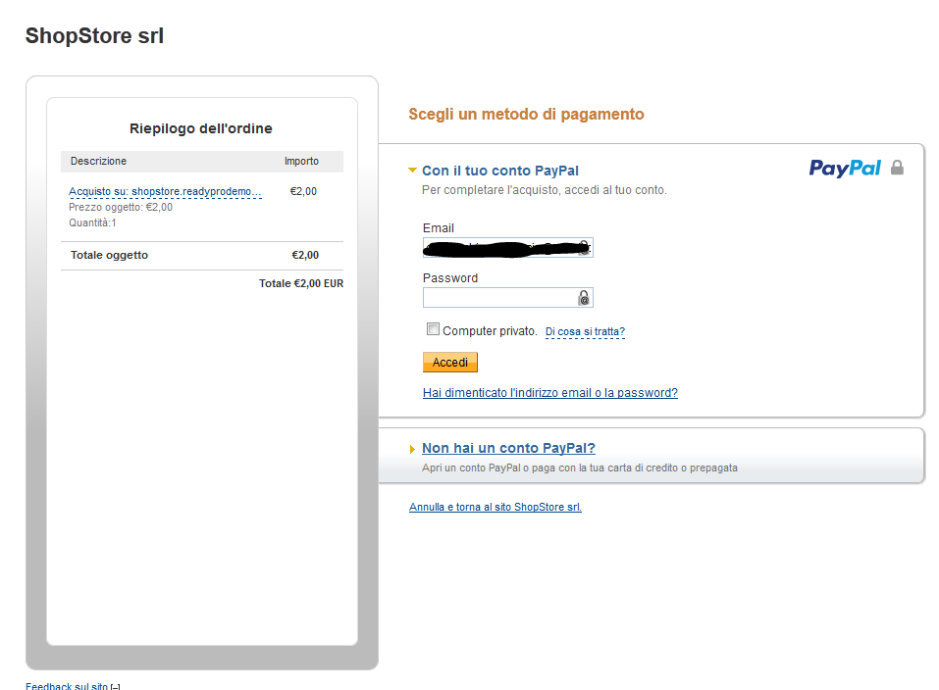Click 'Annulla e torna al sito ShopStore srl' link
939x690 pixels.
[x=495, y=508]
